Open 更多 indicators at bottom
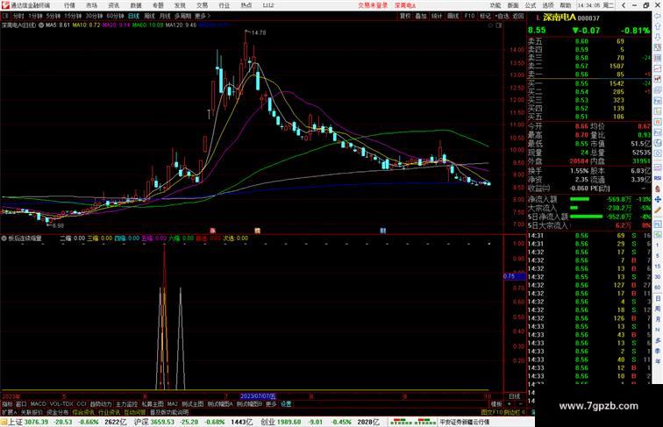The width and height of the screenshot is (663, 427). click(x=271, y=404)
